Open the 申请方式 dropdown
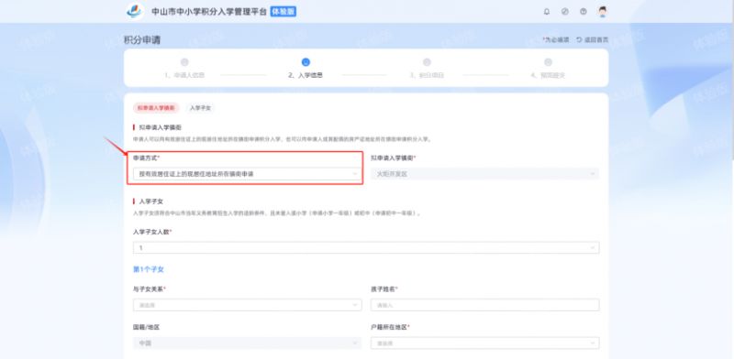 (247, 174)
